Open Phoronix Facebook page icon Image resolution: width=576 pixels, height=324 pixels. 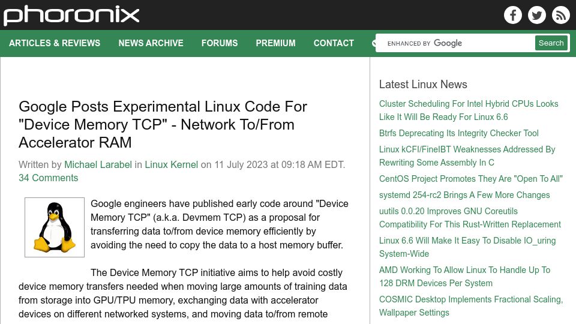(x=513, y=15)
